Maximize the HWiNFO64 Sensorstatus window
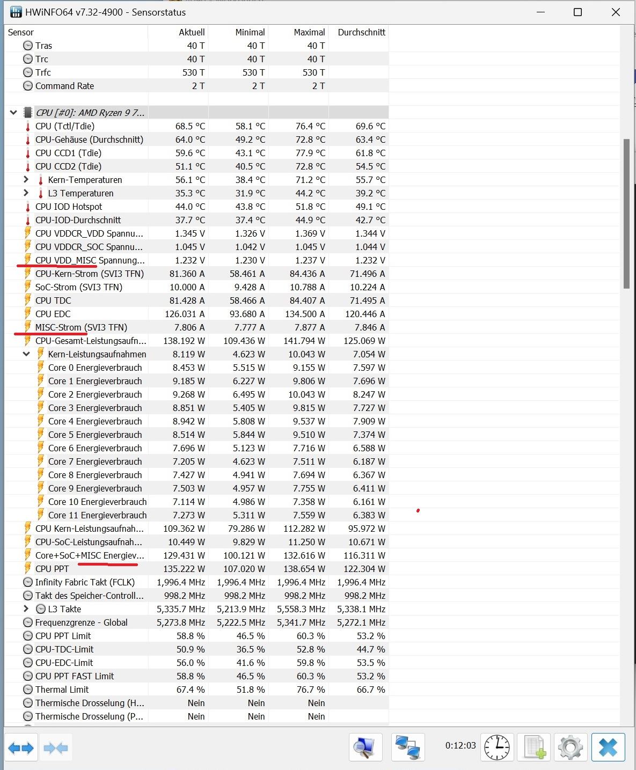 pyautogui.click(x=577, y=12)
